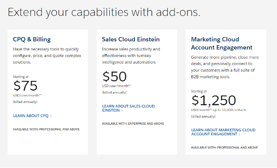277x168 pixels.
Task: Open Learn About Sales Cloud Einstein link
Action: (128, 108)
